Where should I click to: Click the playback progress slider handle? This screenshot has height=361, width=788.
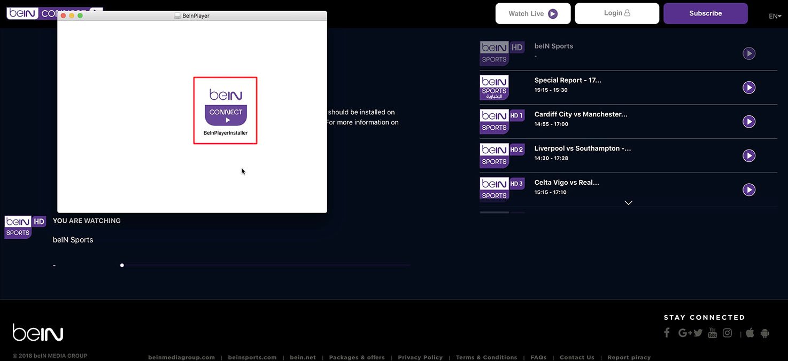coord(122,265)
